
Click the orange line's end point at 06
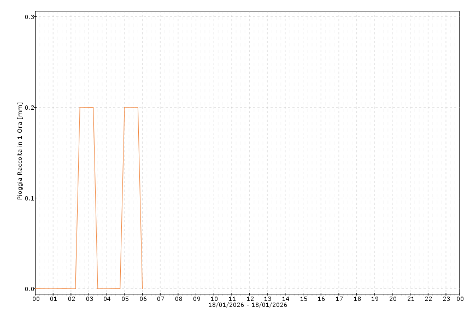[143, 288]
